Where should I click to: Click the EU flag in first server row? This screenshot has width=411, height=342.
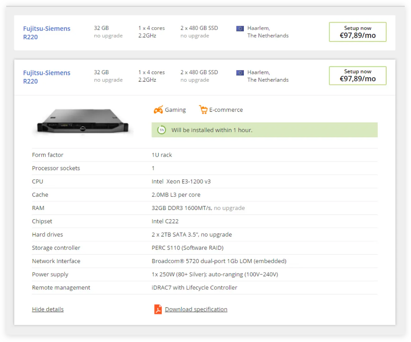click(240, 29)
